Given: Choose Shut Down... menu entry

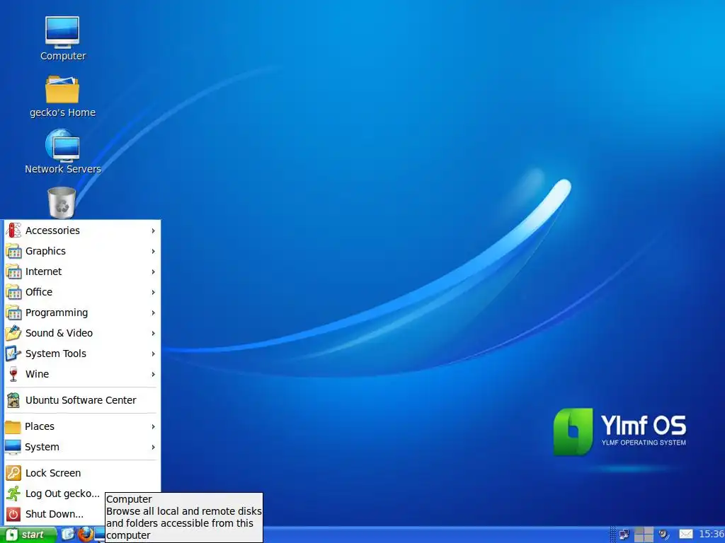Looking at the screenshot, I should click(55, 514).
